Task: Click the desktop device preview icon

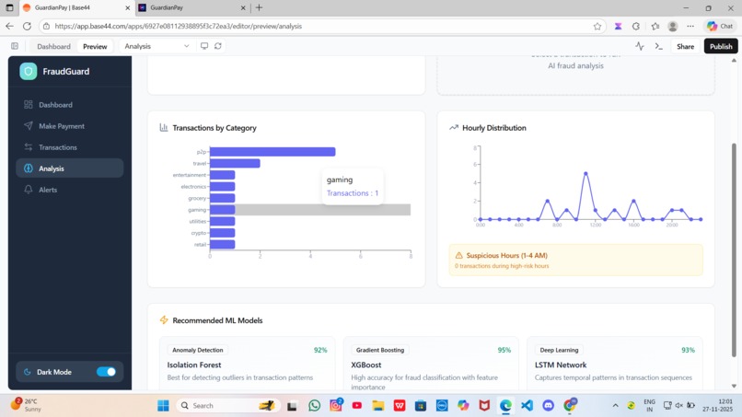Action: [204, 46]
